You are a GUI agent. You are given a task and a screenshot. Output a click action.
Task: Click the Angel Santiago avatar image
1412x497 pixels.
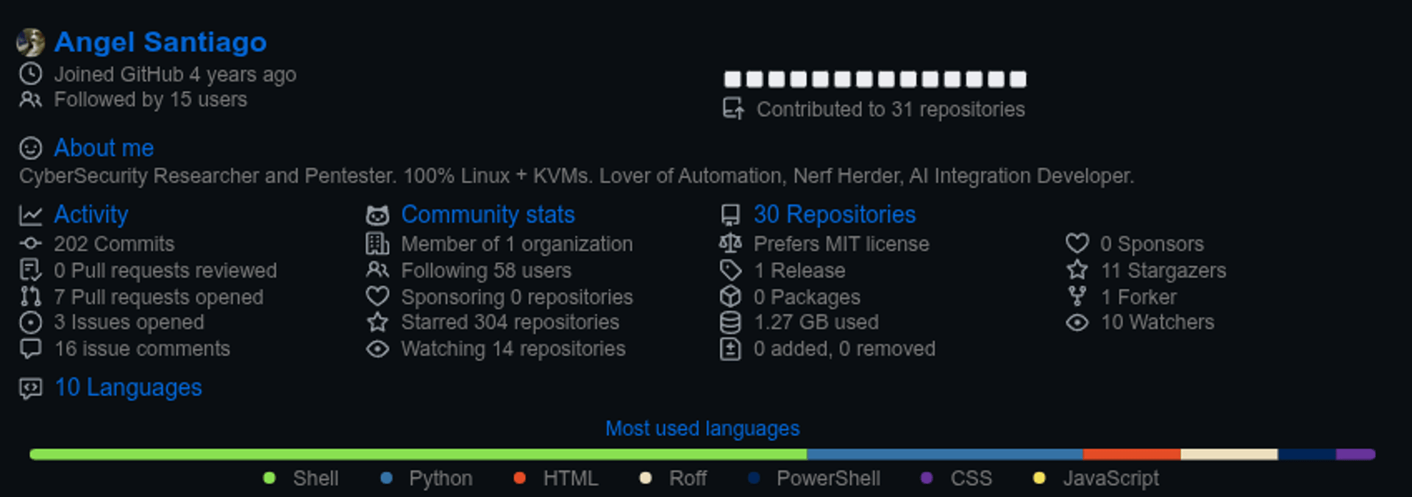[x=31, y=43]
